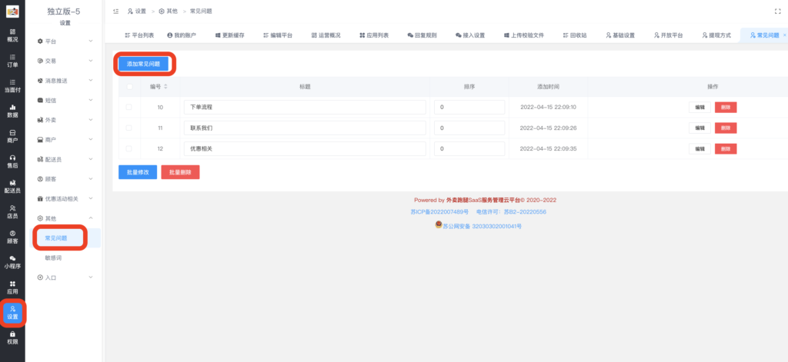Check the checkbox for row 10 下单流程
This screenshot has height=362, width=788.
point(129,108)
